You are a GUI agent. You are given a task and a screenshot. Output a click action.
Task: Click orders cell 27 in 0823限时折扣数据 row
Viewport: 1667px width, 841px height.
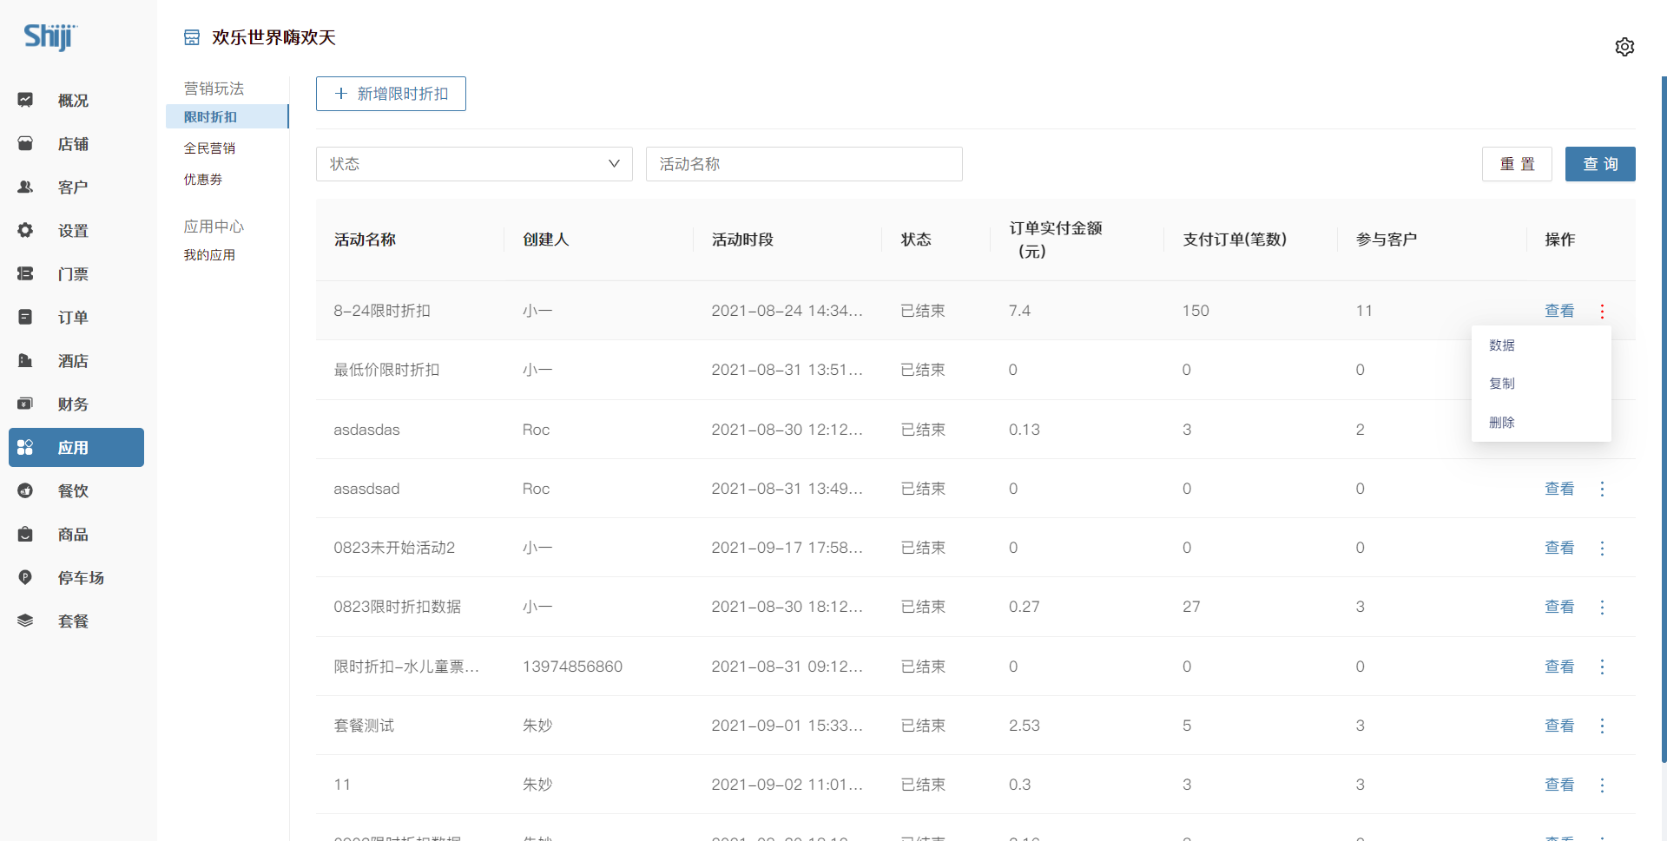coord(1191,607)
